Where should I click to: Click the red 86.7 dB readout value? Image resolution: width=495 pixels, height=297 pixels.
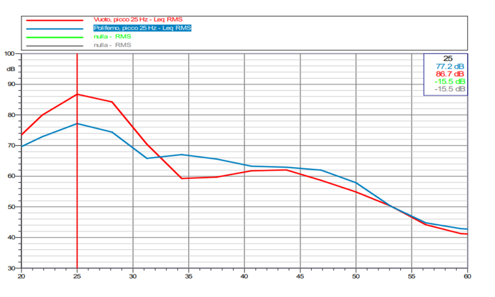coord(450,74)
